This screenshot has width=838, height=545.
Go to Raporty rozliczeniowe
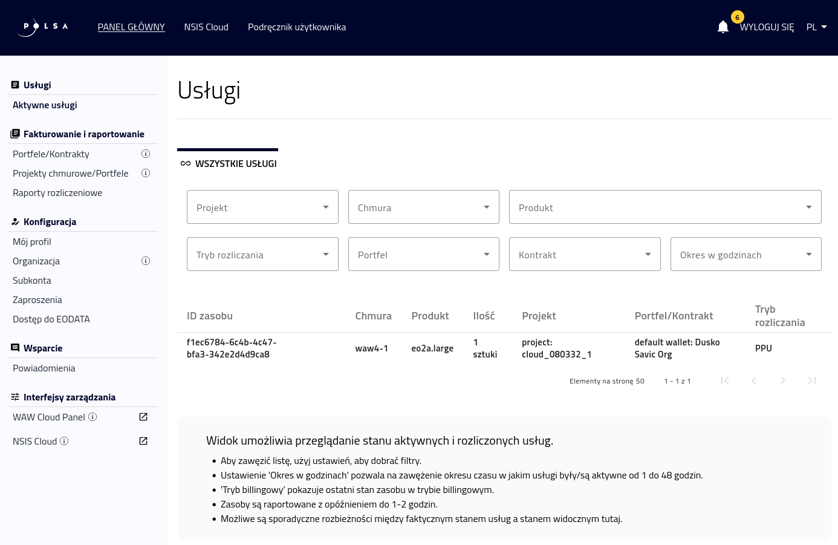click(x=57, y=192)
